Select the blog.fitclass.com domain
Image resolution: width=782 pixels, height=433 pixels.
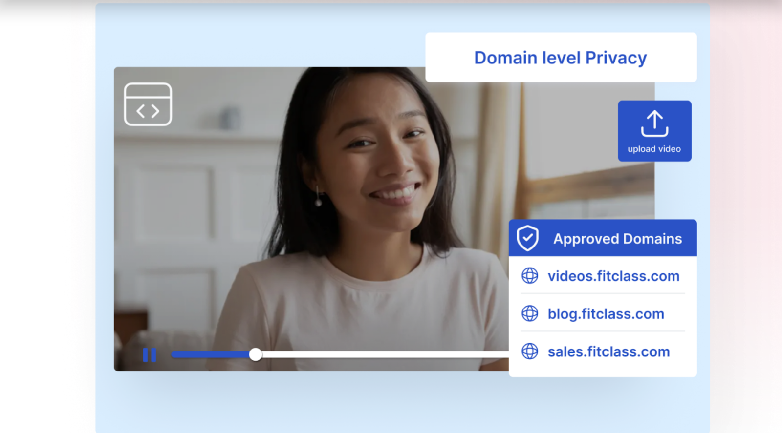pyautogui.click(x=606, y=314)
